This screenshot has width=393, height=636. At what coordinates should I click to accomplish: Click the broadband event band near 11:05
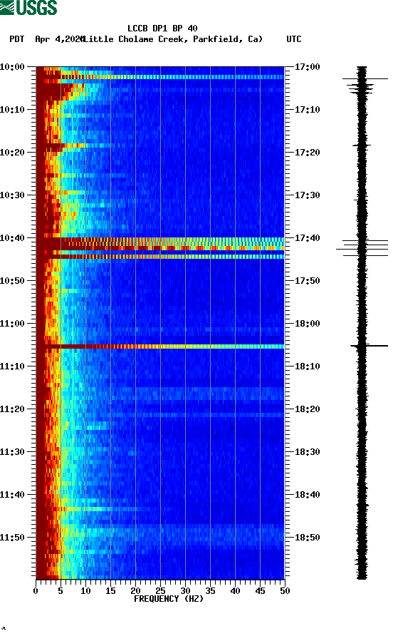click(160, 347)
